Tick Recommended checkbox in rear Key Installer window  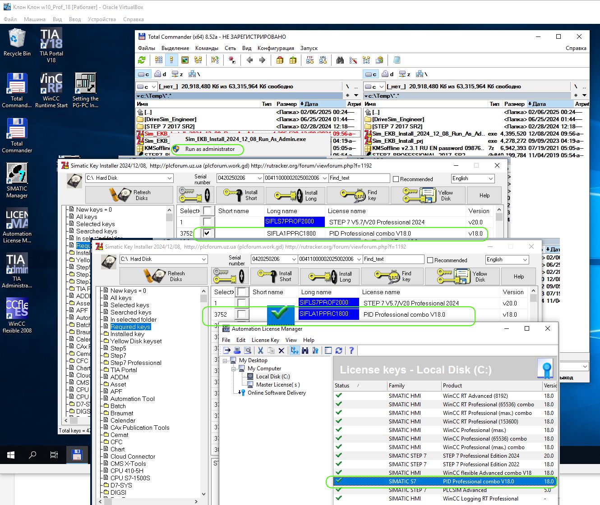point(396,179)
